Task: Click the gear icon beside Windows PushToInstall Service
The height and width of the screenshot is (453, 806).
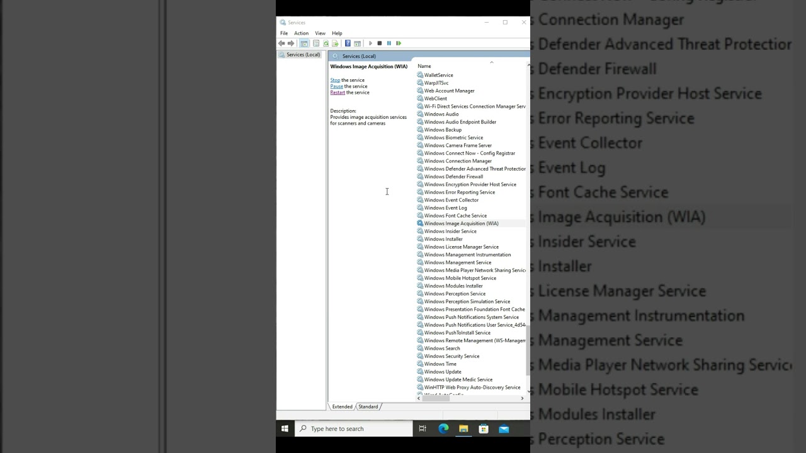Action: [420, 333]
